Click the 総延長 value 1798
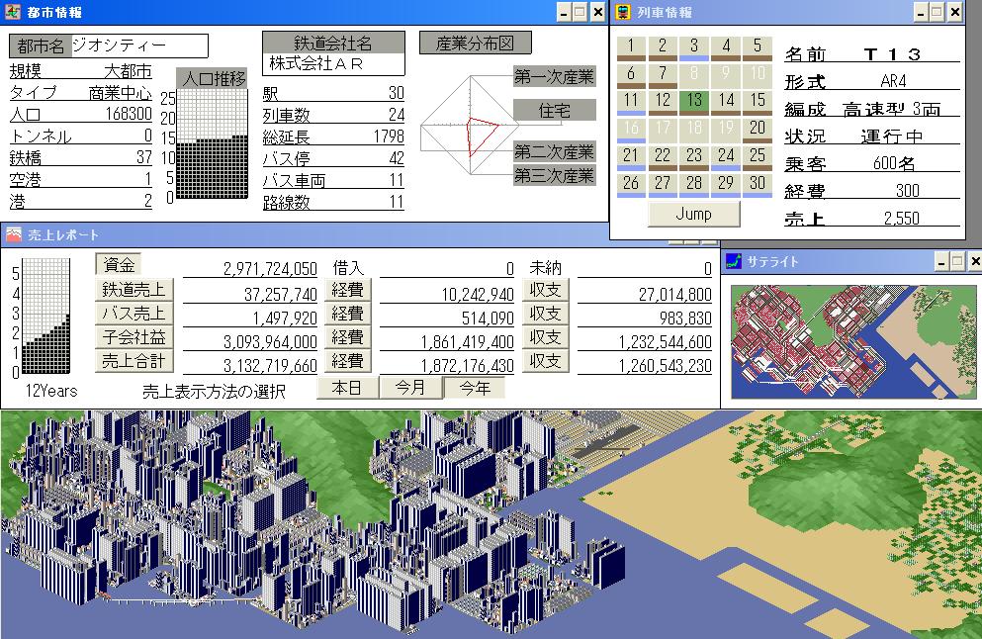 (389, 136)
